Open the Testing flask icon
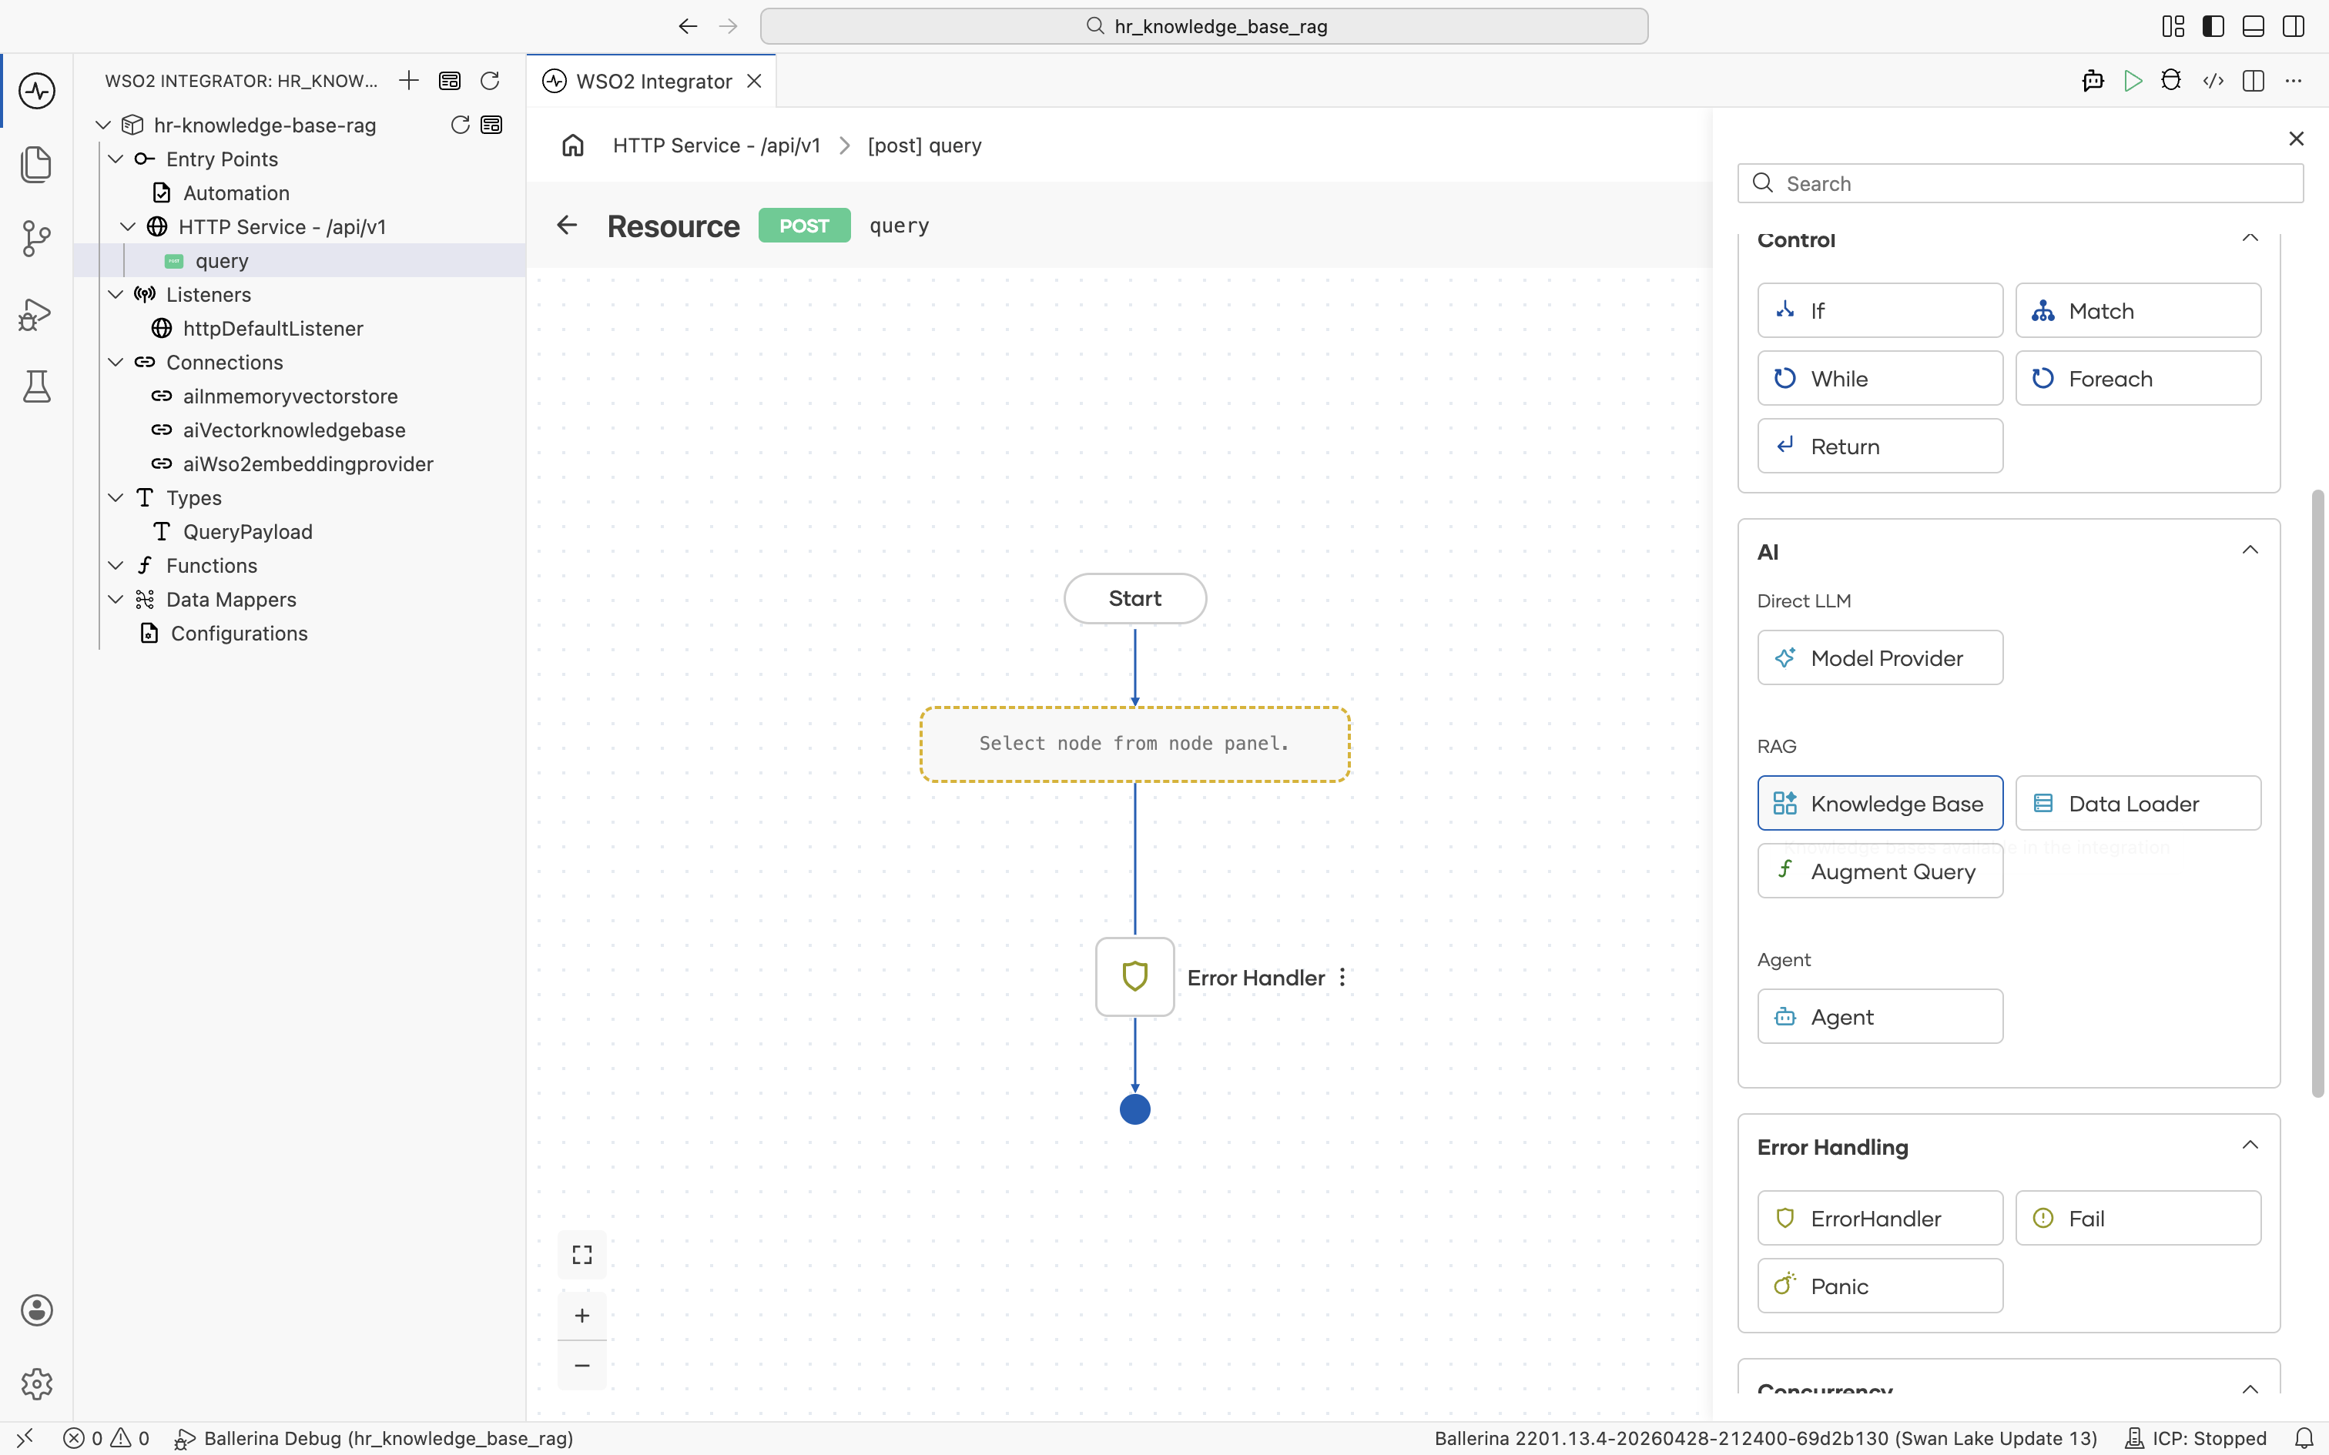 tap(36, 386)
